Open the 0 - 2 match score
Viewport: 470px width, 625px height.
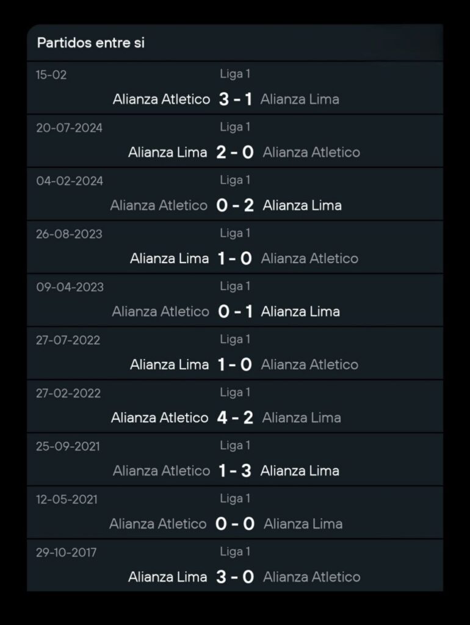coord(235,205)
